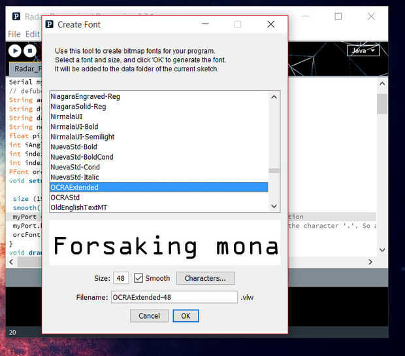Click the Characters... button
Image resolution: width=405 pixels, height=356 pixels.
205,278
